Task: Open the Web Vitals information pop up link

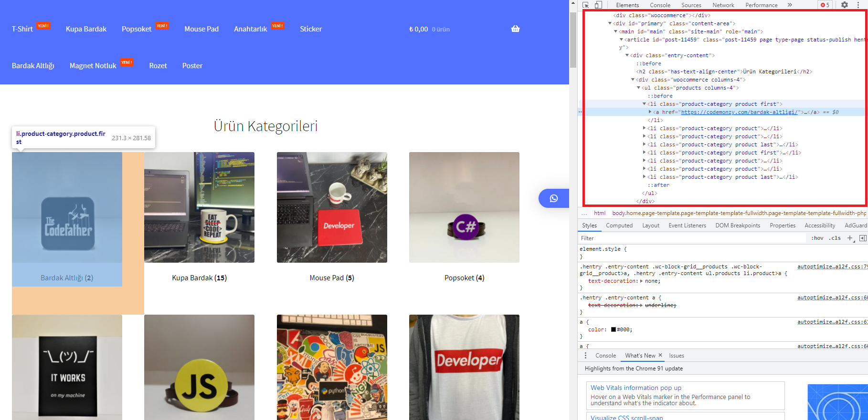Action: click(x=636, y=388)
